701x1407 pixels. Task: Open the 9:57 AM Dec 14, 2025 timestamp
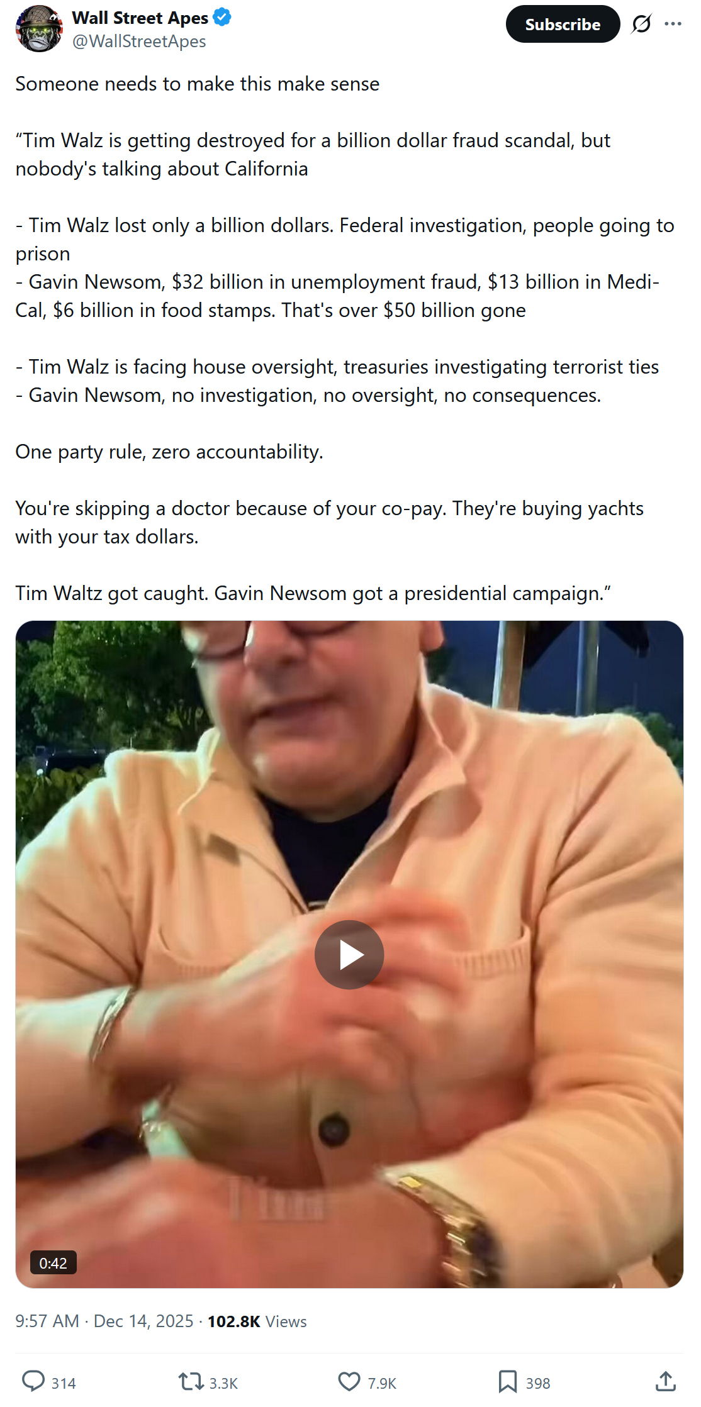104,1321
